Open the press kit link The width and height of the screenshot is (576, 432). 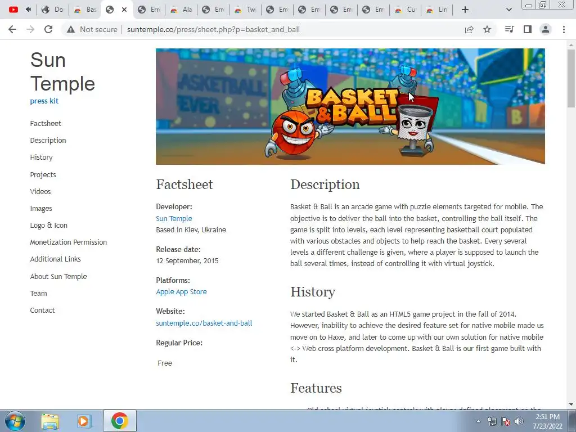click(x=44, y=101)
